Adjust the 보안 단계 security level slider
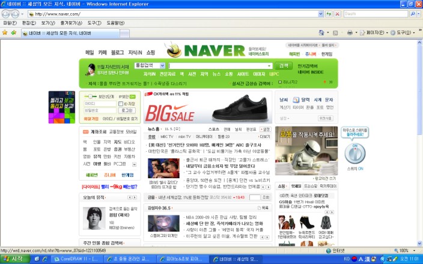423x264 pixels. click(x=90, y=97)
